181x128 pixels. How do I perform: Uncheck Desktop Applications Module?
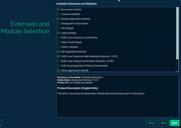pyautogui.click(x=59, y=19)
